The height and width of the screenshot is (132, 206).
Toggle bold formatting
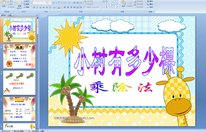pyautogui.click(x=34, y=7)
